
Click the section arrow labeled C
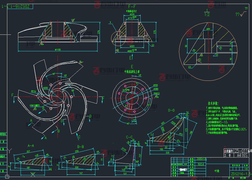point(79,136)
